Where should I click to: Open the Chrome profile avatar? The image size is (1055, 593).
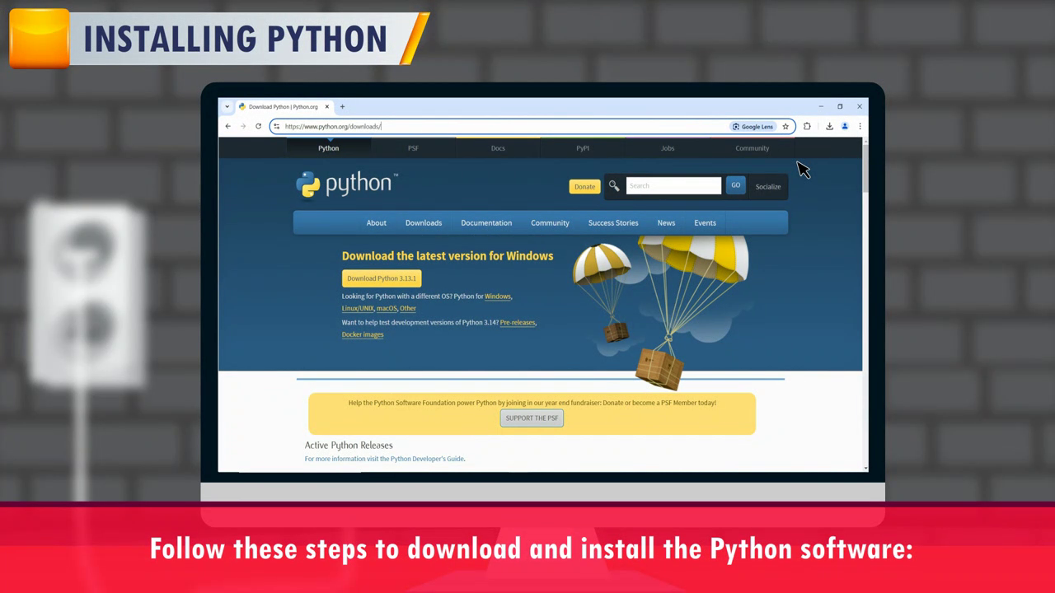pos(845,126)
